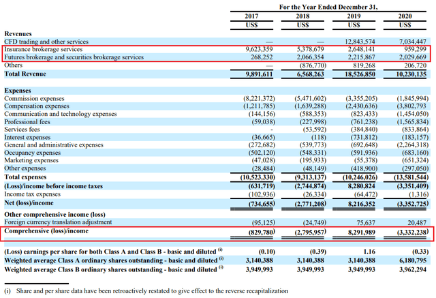Screen dimensions: 436x298
Task: Select the 'Compensation expenses' row label
Action: click(37, 106)
